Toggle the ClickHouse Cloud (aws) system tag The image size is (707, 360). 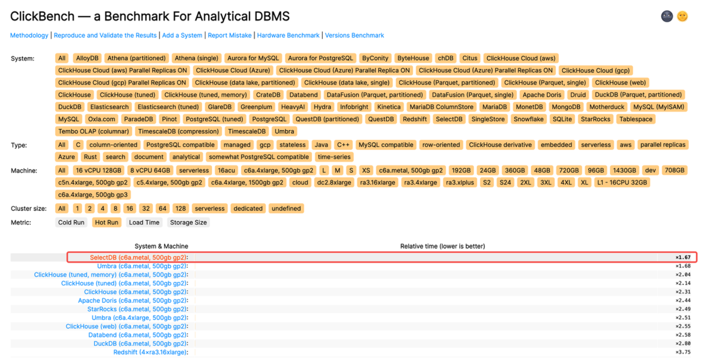(521, 58)
